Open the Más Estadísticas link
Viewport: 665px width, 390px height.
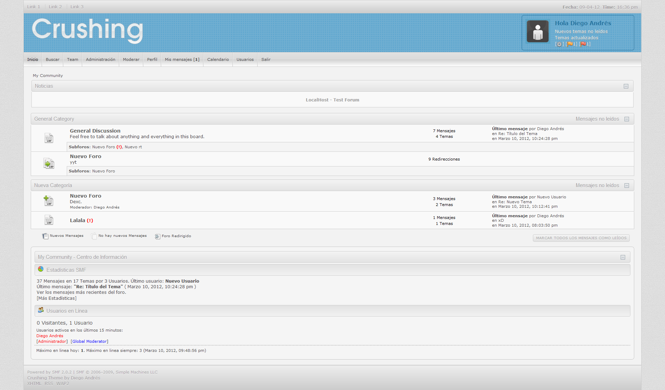click(57, 298)
